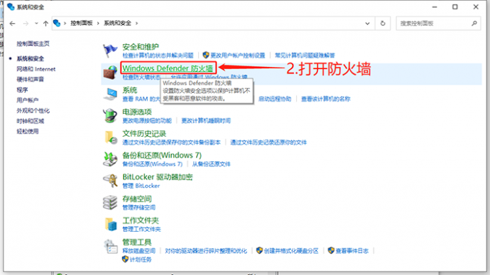Viewport: 490px width, 275px height.
Task: Expand chevron after 控制面板 breadcrumb
Action: click(98, 23)
